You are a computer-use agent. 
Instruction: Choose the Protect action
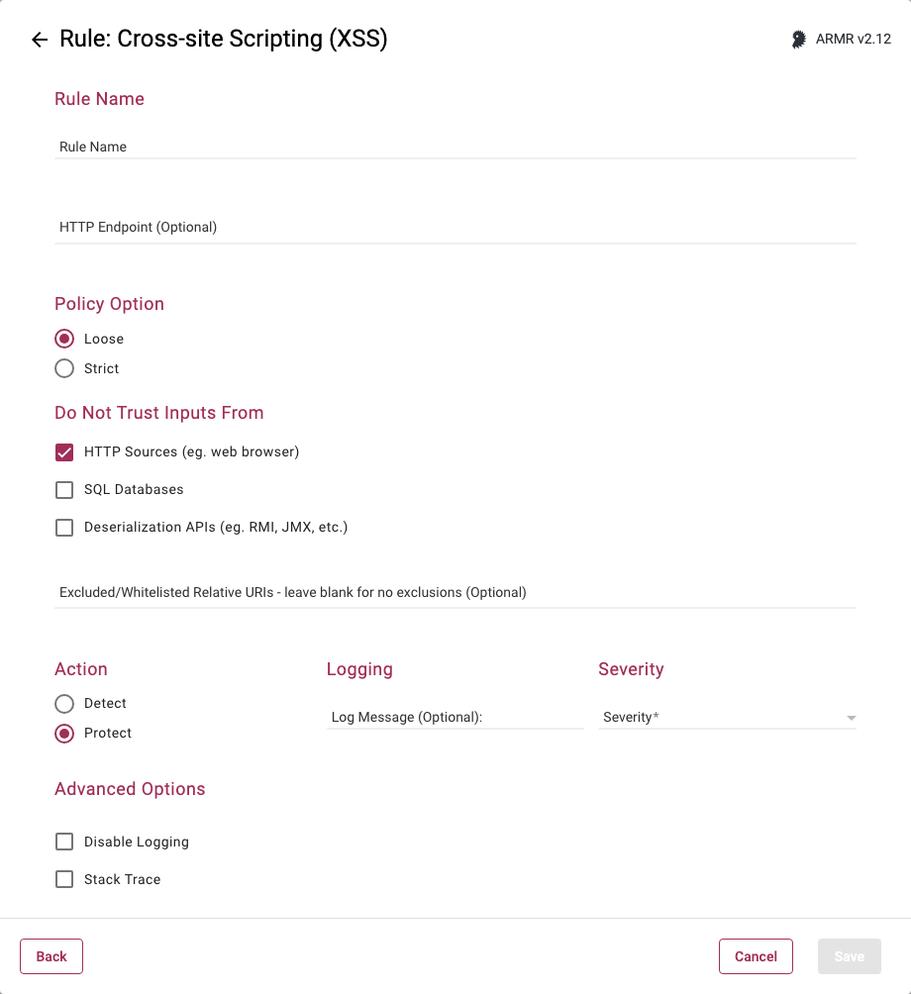pos(64,734)
